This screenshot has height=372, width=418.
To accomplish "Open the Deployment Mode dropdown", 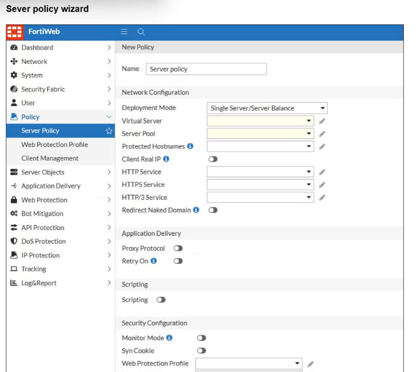I will (267, 108).
